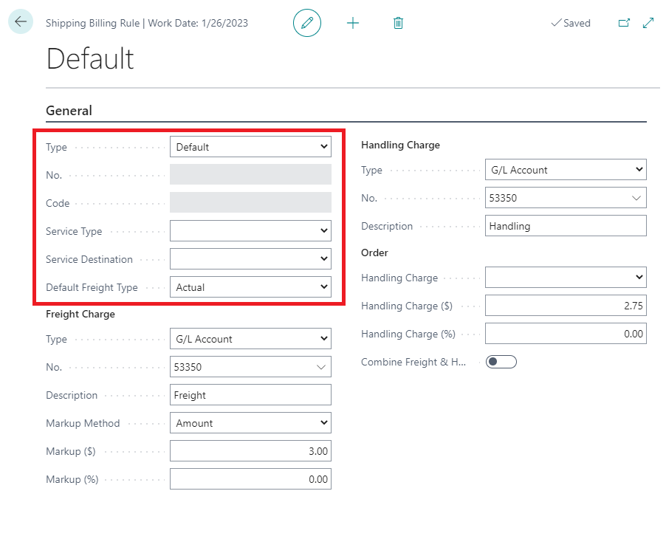Screen dimensions: 666x539
Task: Expand the Service Type dropdown
Action: coord(250,231)
